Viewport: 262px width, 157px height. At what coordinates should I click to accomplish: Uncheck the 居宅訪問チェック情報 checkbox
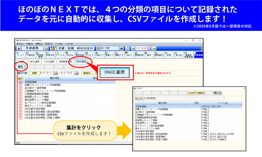(21, 100)
